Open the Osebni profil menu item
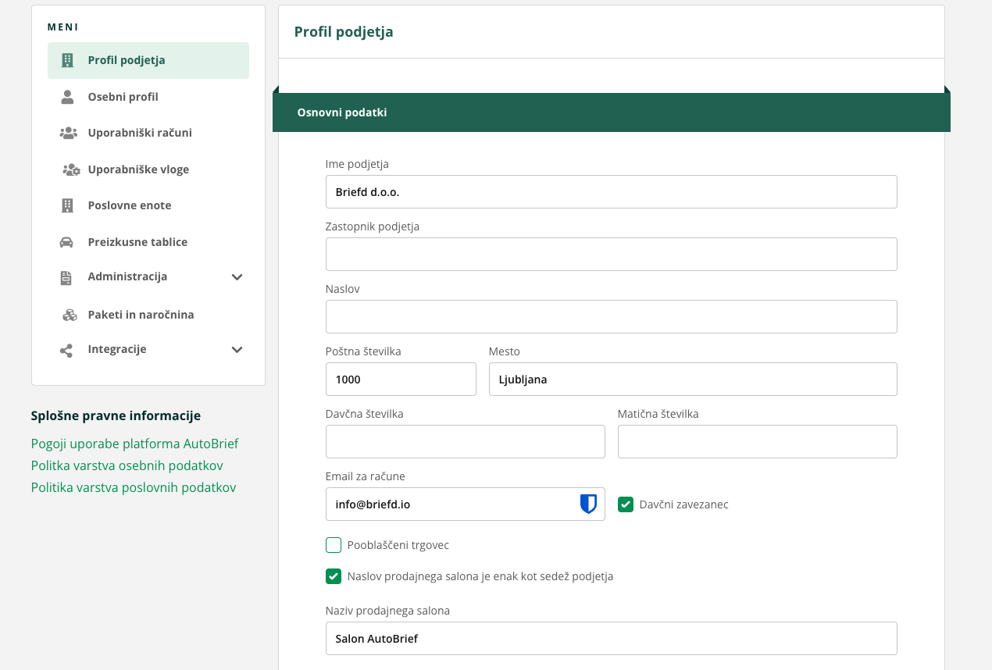The image size is (992, 670). coord(123,97)
